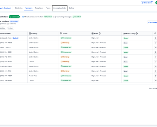Viewport: 157px width, 127px height.
Task: Click action icon in the Default number row
Action: (x=156, y=38)
